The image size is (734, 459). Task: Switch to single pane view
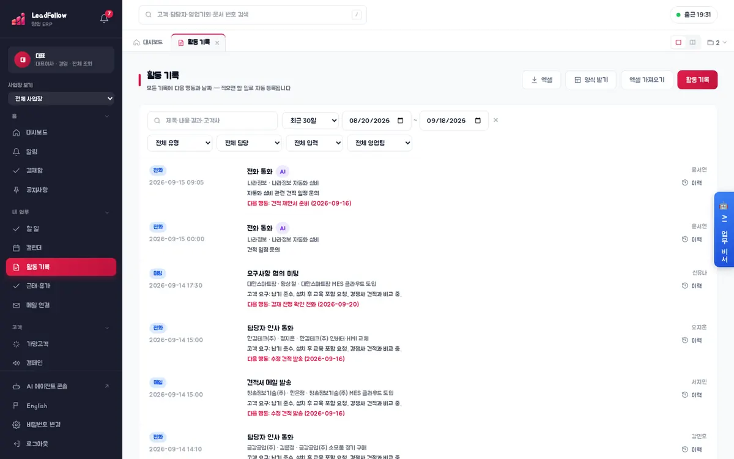point(678,42)
